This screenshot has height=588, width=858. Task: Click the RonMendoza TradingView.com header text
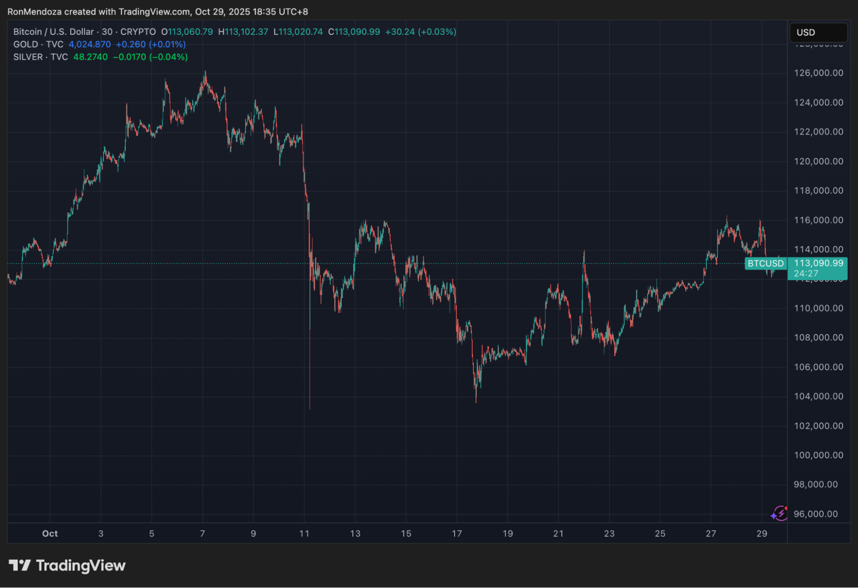click(158, 12)
